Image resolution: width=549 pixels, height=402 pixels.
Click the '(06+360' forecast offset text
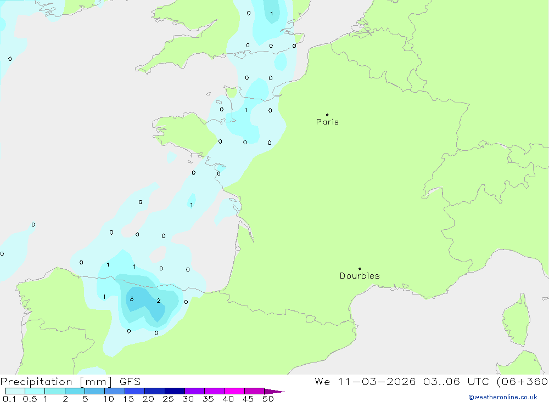[x=523, y=382]
